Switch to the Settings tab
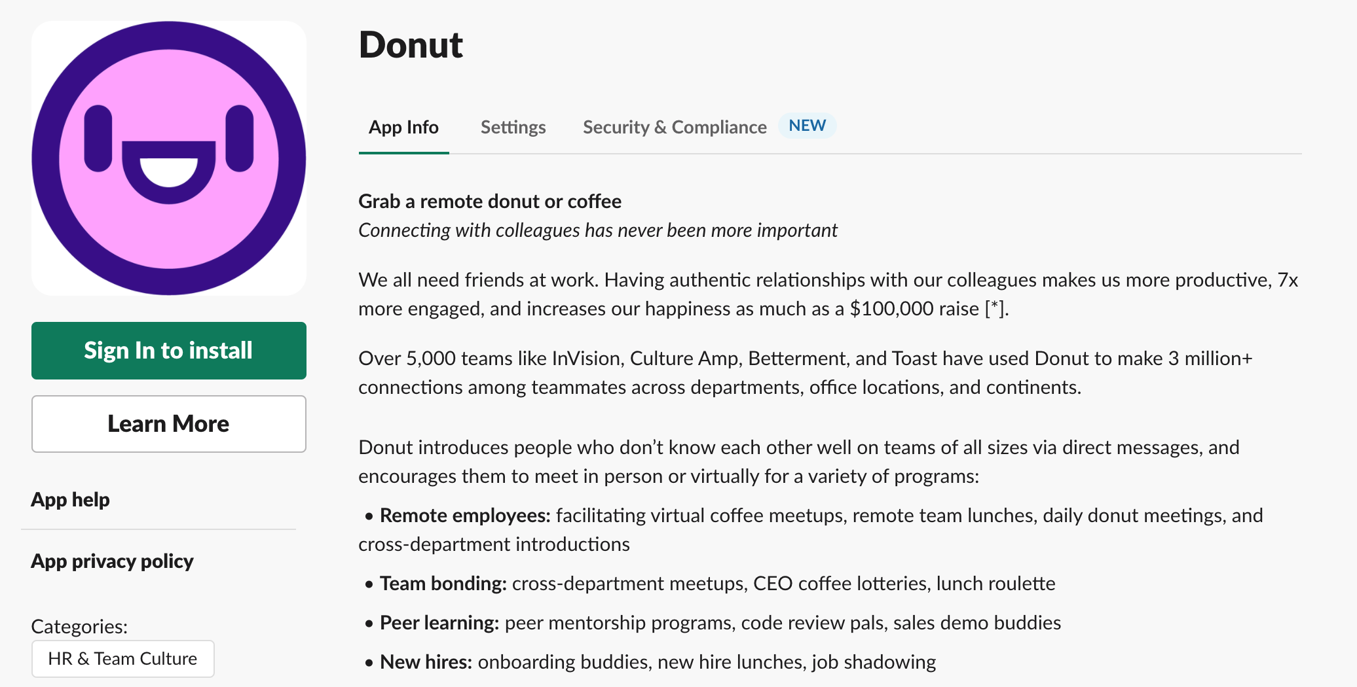Viewport: 1357px width, 687px height. pos(513,127)
